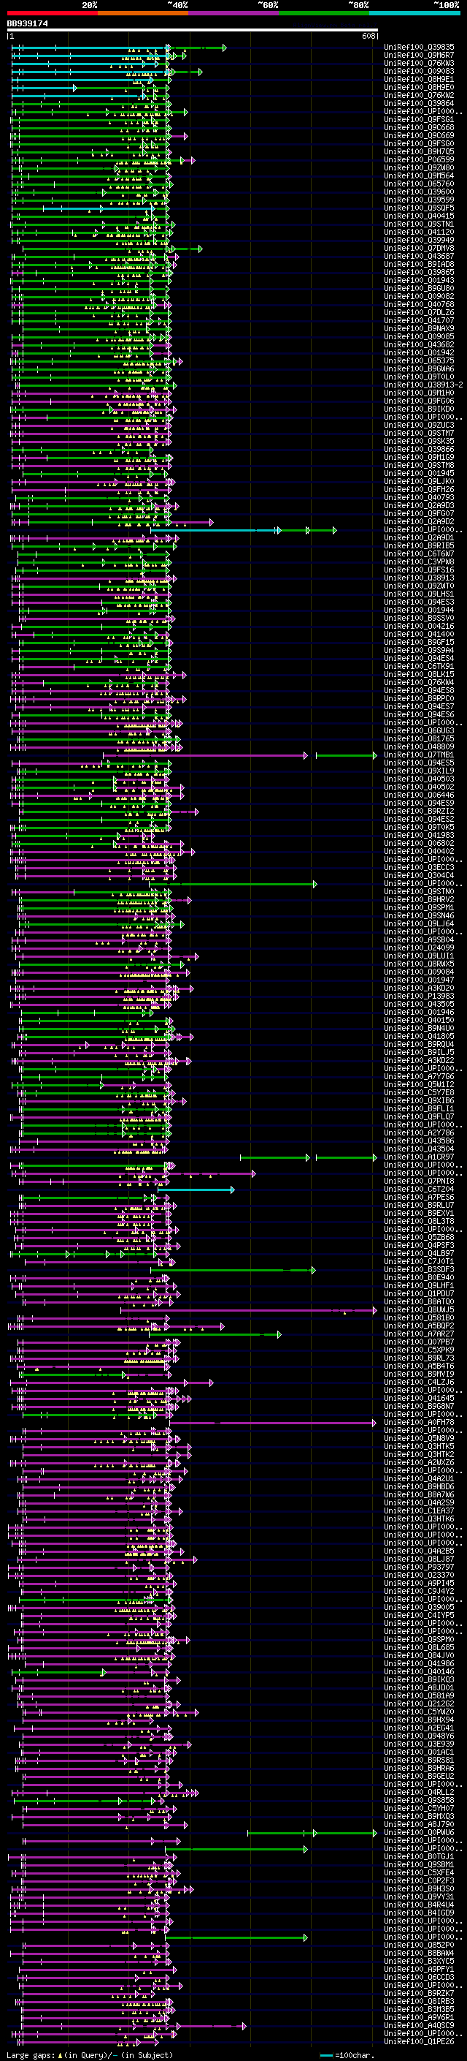Screen dimensions: 467x2061
Task: Click the BB939174 query title
Action: click(28, 23)
